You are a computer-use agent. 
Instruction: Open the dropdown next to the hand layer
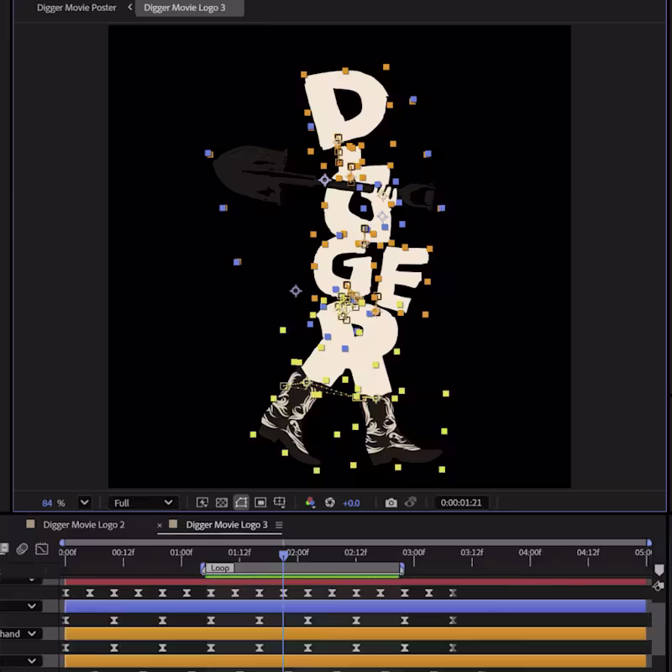(32, 633)
